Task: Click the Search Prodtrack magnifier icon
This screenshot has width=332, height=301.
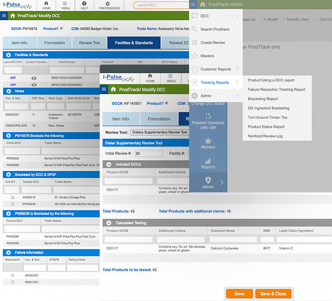Action: [194, 29]
